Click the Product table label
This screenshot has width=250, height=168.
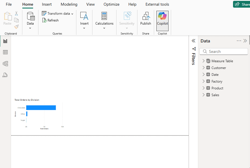pyautogui.click(x=217, y=88)
